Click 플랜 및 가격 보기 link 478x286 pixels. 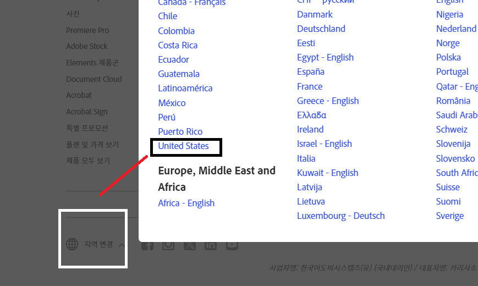(92, 145)
